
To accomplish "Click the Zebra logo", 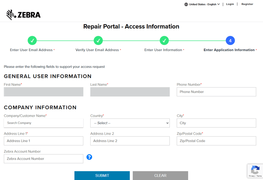I will tap(23, 15).
